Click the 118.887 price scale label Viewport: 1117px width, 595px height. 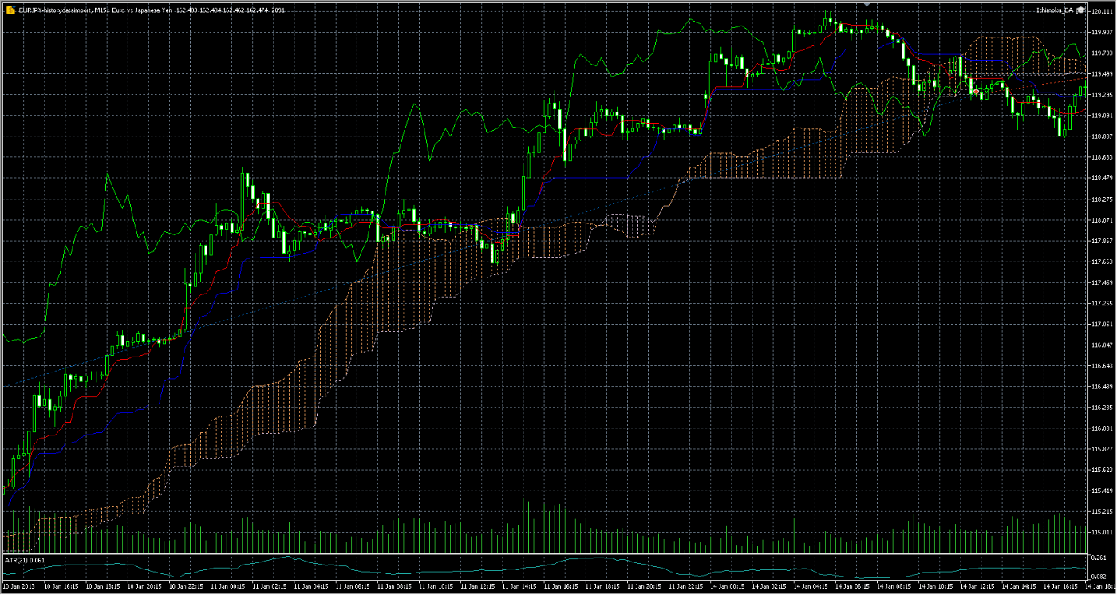coord(1102,136)
